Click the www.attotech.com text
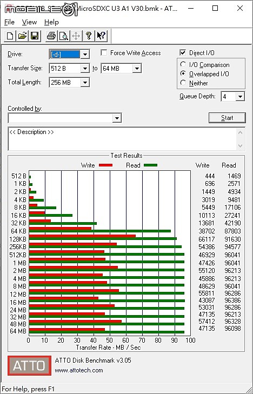This screenshot has height=394, width=253. (x=79, y=370)
